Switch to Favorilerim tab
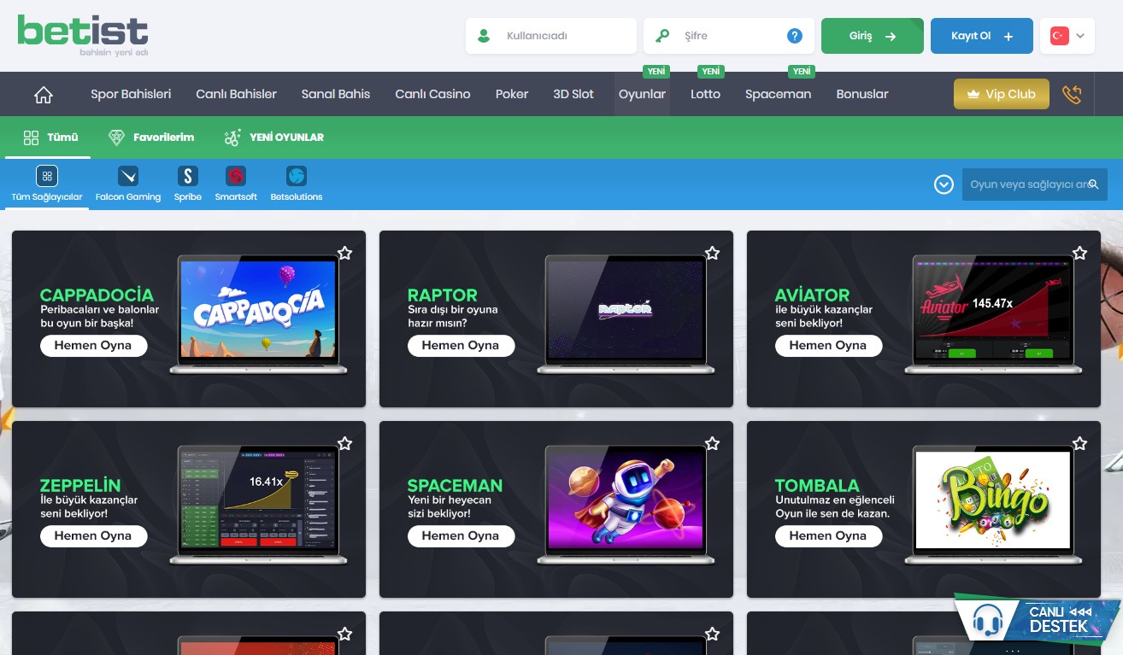 pyautogui.click(x=151, y=137)
